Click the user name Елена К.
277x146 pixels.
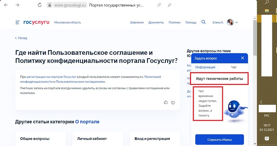pos(218,22)
